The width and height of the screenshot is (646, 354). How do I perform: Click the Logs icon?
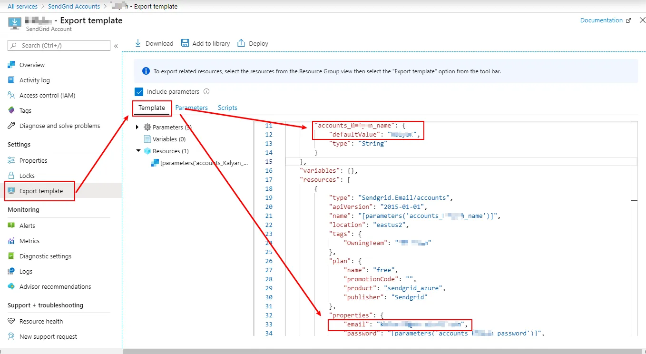(11, 271)
